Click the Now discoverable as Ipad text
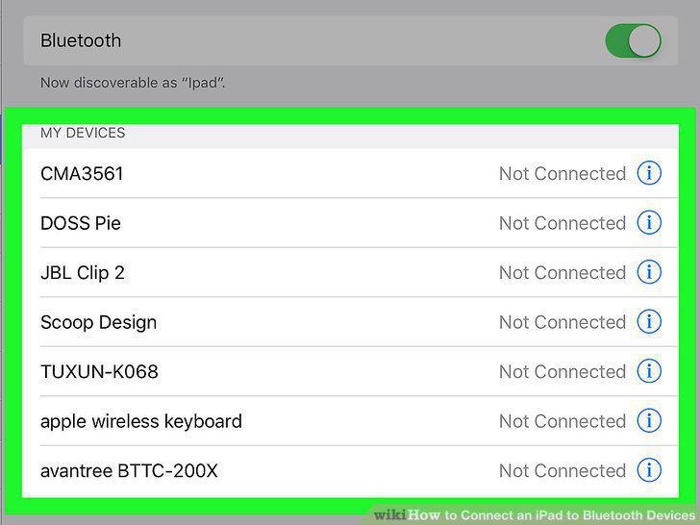This screenshot has width=700, height=525. (x=133, y=83)
